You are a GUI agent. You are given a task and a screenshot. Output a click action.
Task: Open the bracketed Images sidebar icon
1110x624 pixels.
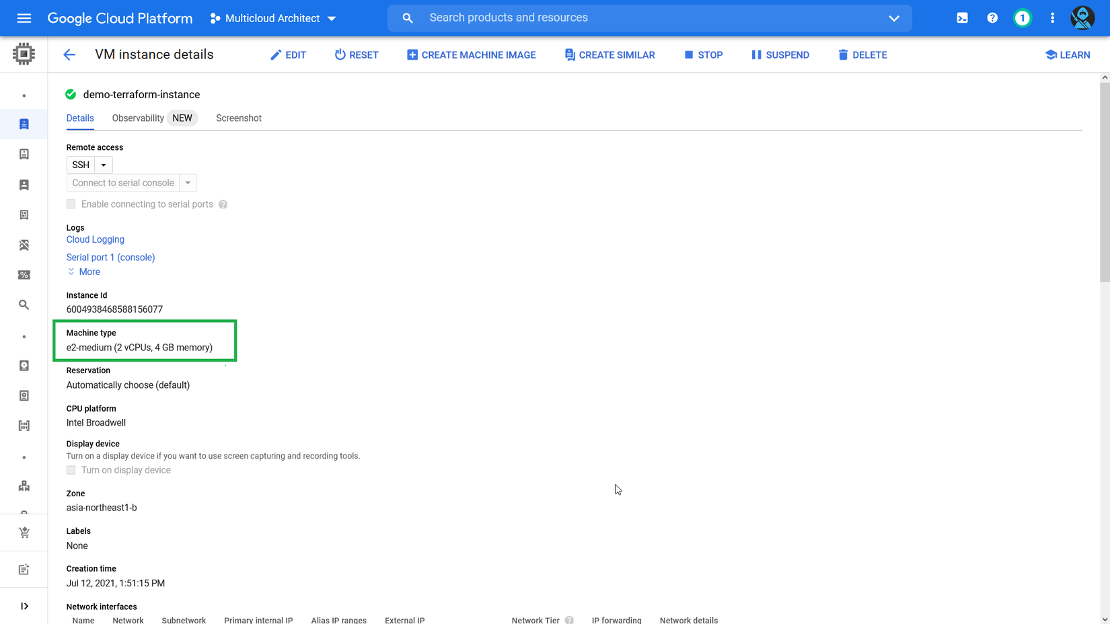(24, 426)
